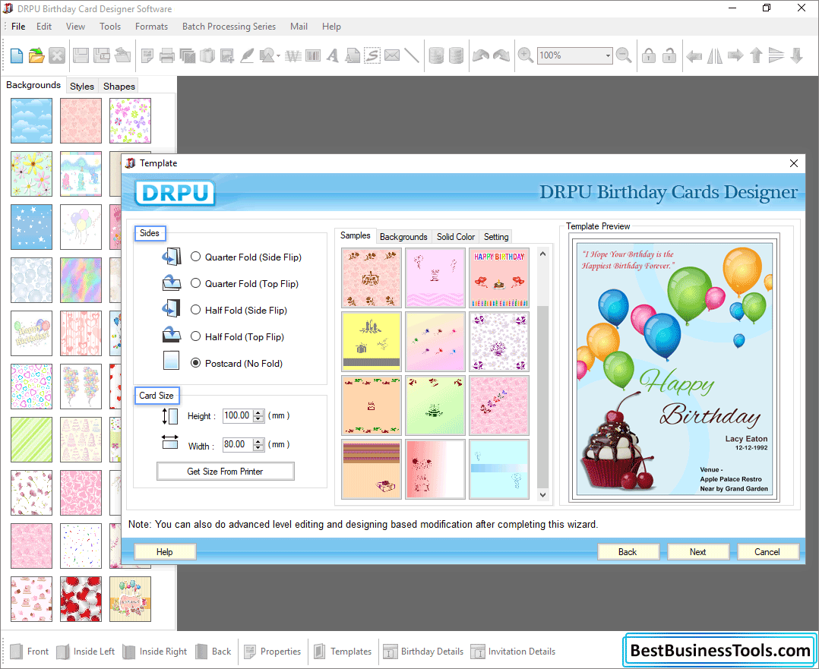The height and width of the screenshot is (669, 819).
Task: Switch to the Shapes tab in left panel
Action: [119, 86]
